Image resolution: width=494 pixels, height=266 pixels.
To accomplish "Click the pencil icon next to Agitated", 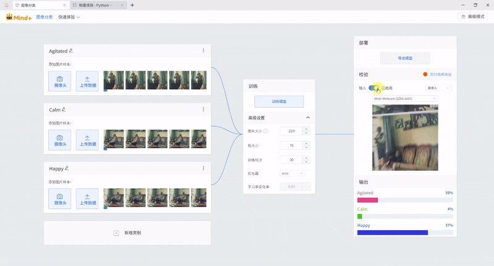I will click(x=71, y=51).
